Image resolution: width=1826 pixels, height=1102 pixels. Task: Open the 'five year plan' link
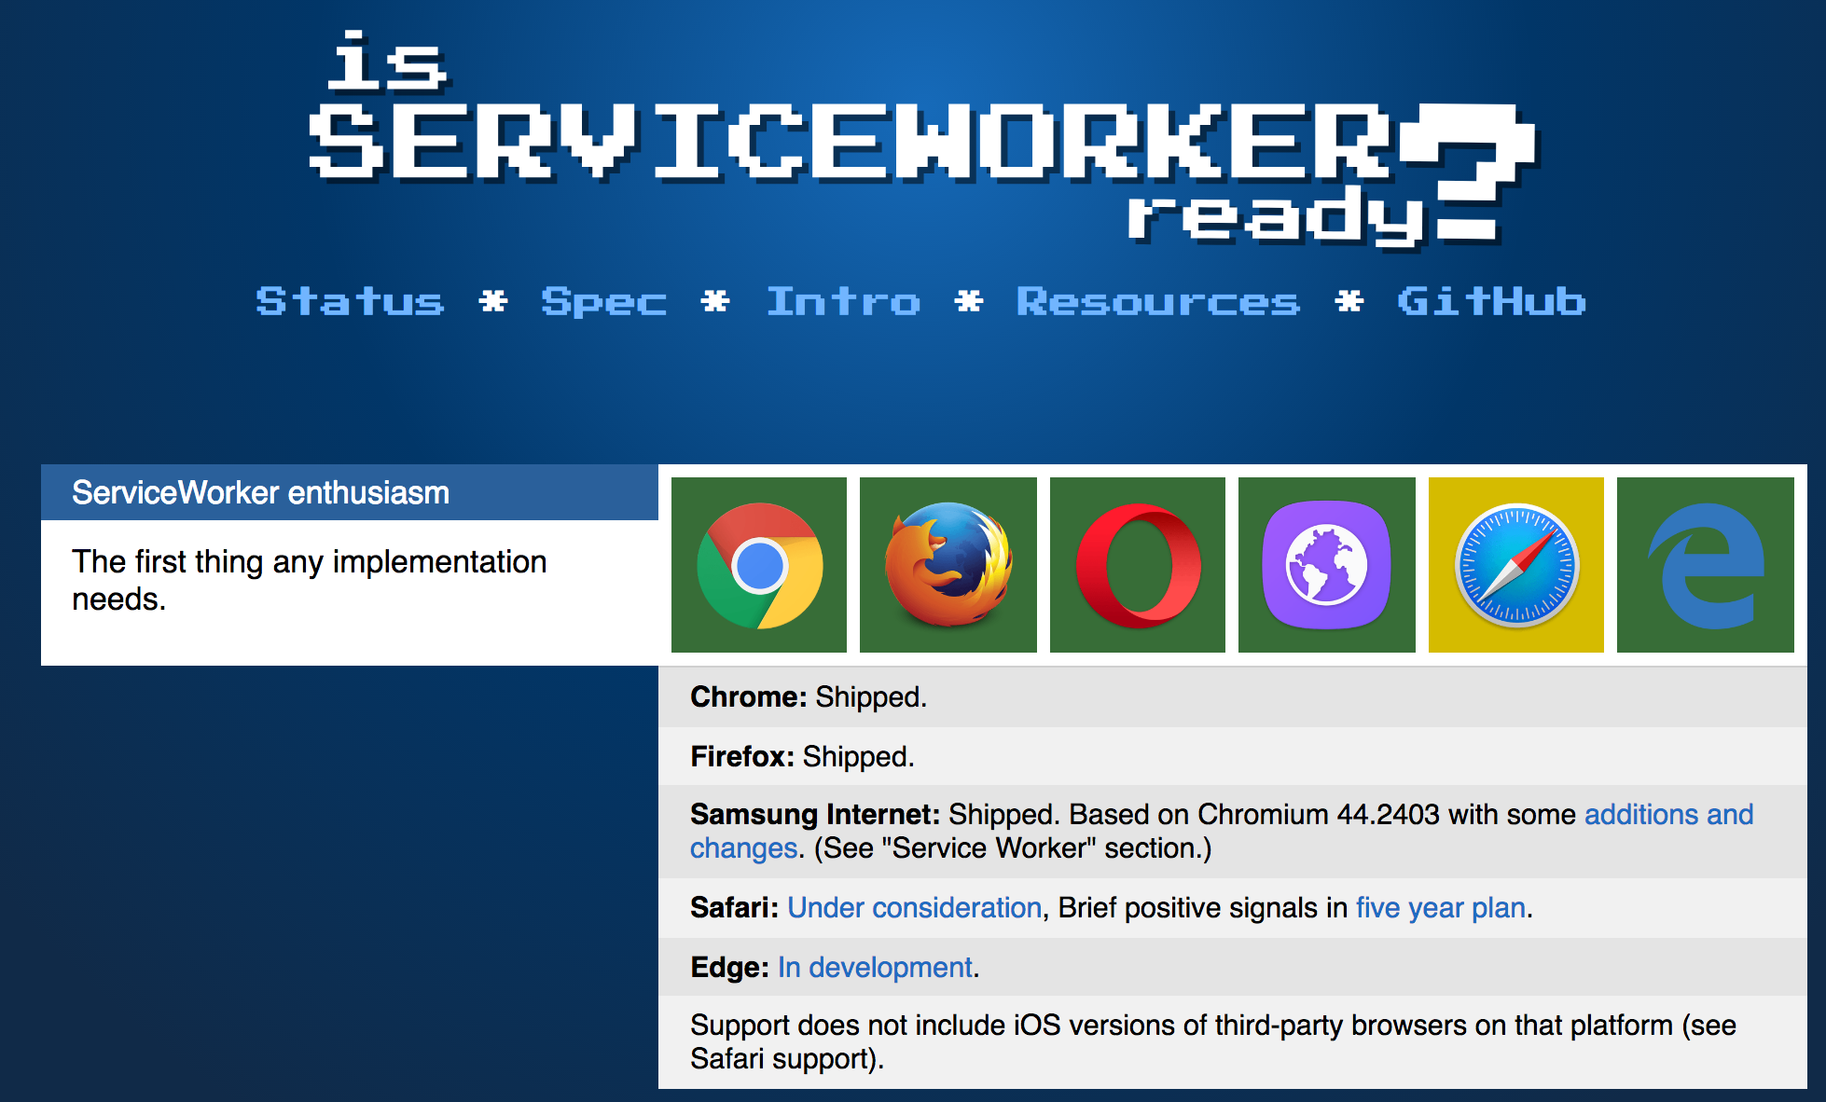1440,908
